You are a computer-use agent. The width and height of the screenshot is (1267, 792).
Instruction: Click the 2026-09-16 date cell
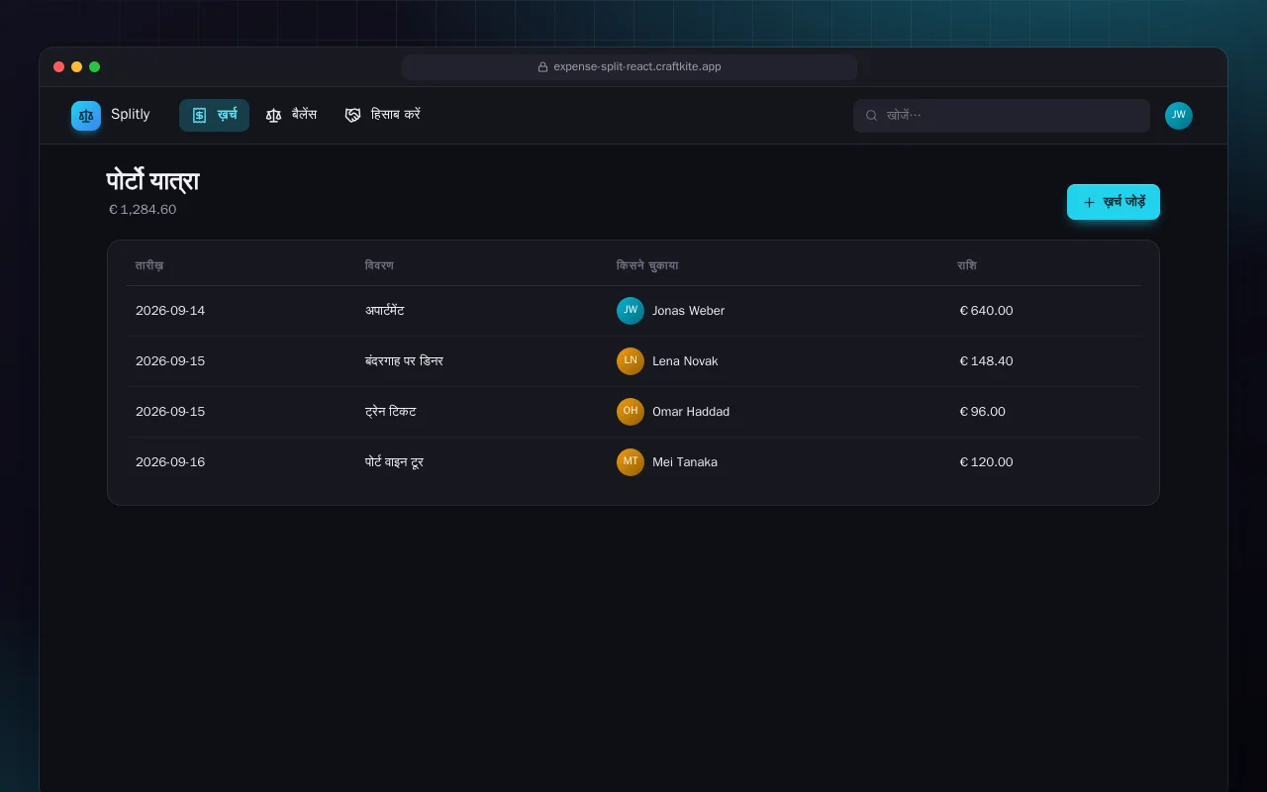coord(170,462)
